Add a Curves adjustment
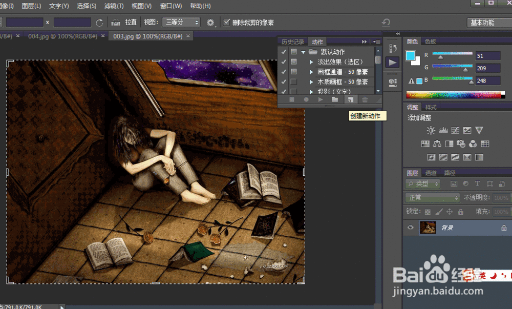The height and width of the screenshot is (309, 512). click(x=455, y=130)
